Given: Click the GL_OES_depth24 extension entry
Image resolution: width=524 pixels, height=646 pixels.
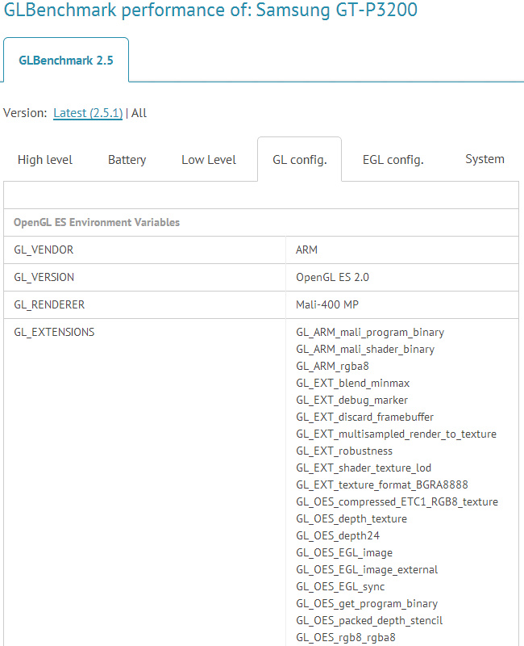Looking at the screenshot, I should click(x=338, y=535).
